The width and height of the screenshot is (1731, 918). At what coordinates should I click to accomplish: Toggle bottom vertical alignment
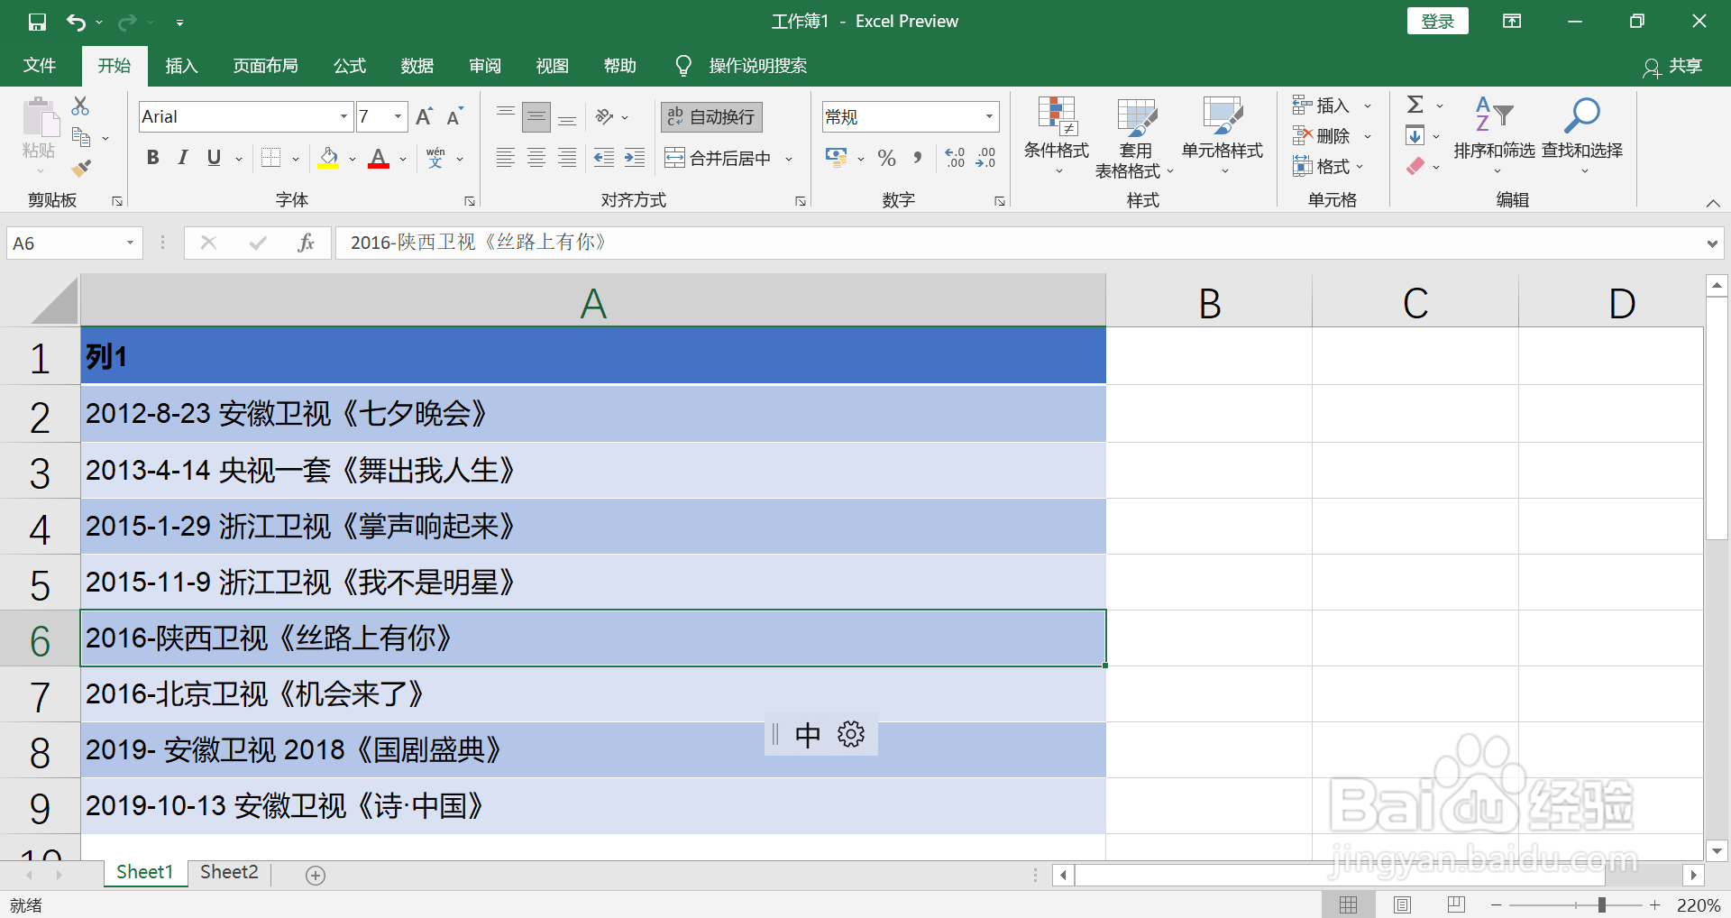(x=567, y=116)
